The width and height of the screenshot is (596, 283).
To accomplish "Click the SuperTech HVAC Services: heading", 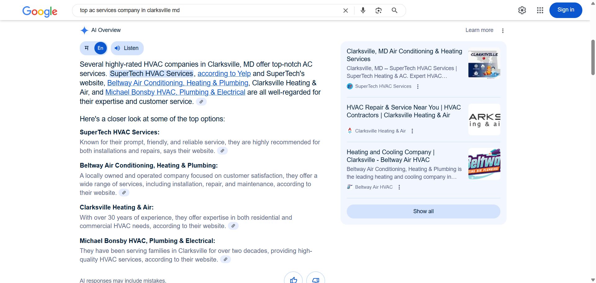I will click(120, 132).
